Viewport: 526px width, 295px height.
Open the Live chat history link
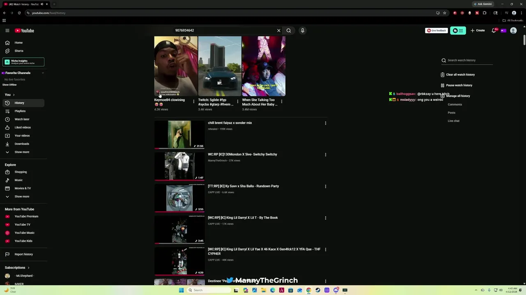click(x=454, y=121)
